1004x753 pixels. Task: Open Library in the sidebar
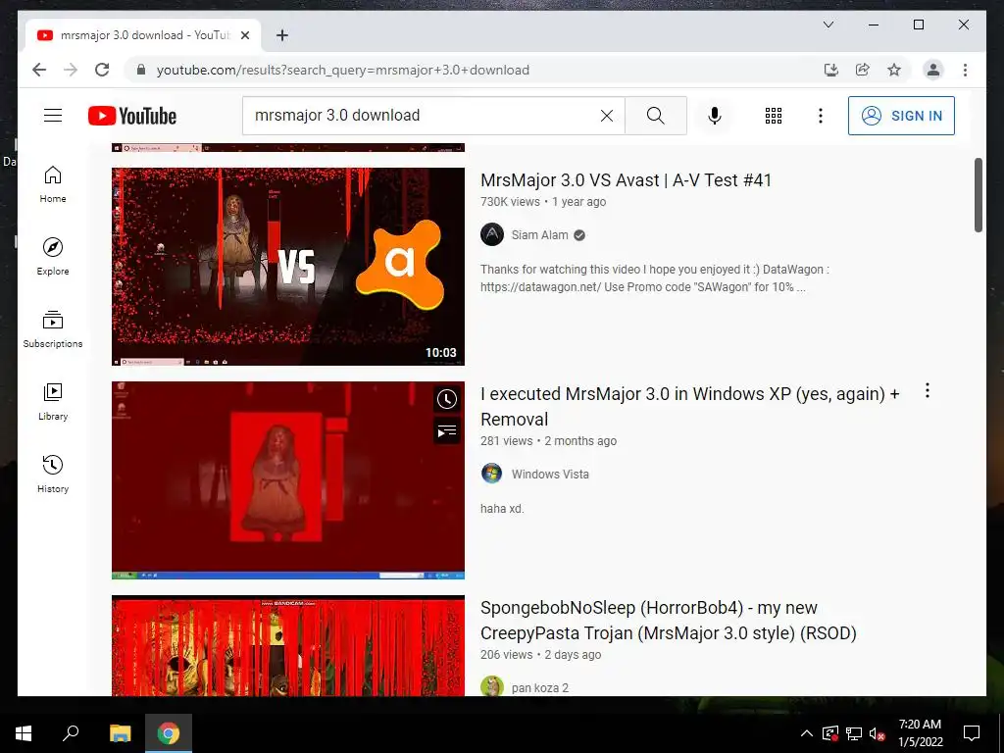point(53,401)
